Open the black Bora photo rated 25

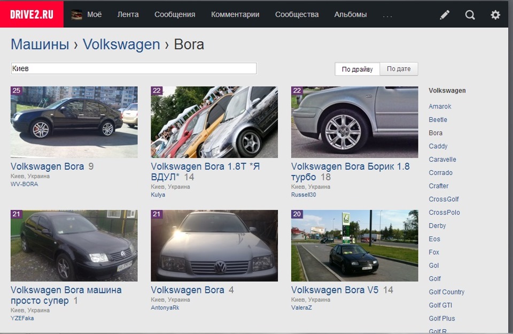pos(74,122)
